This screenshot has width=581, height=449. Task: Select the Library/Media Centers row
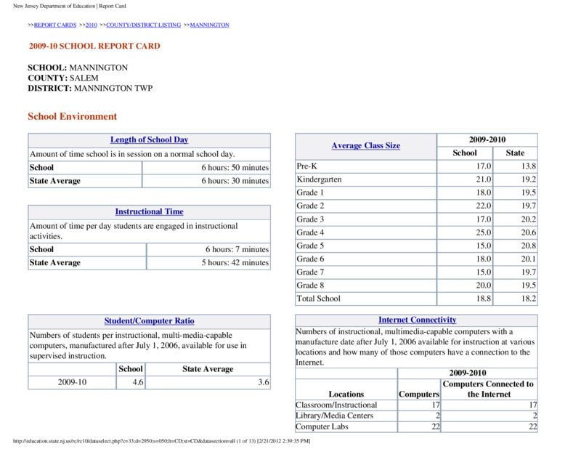[416, 416]
